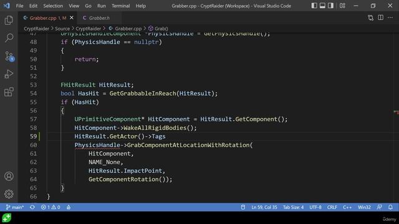Viewport: 399px width, 224px height.
Task: Expand the Source breadcrumb
Action: (62, 29)
